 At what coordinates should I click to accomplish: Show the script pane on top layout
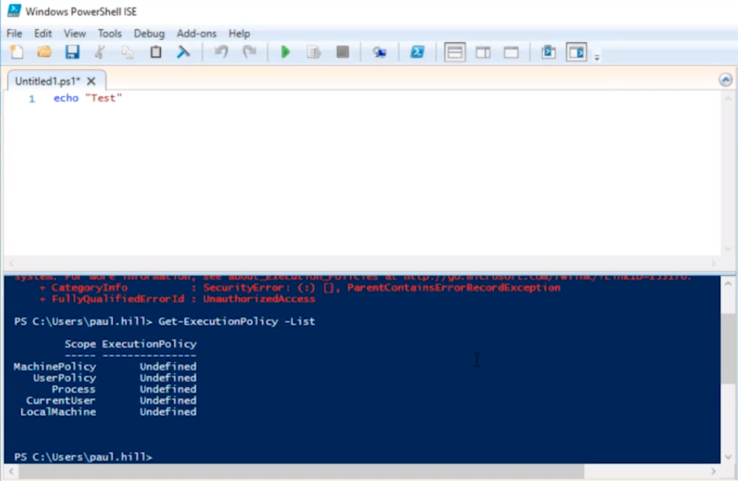point(455,52)
